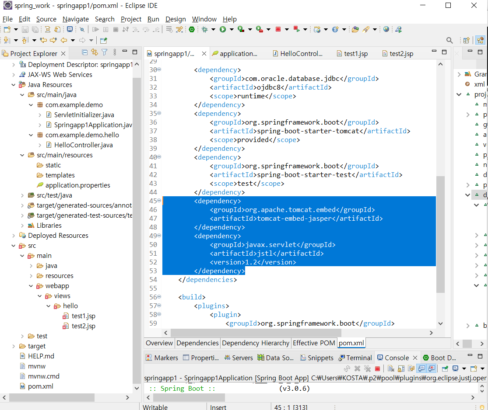
Task: Click Skip All Breakpoints icon
Action: (x=82, y=30)
